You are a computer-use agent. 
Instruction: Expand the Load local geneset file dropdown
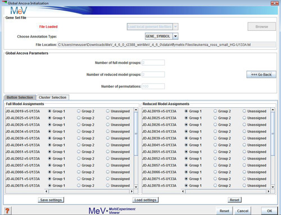175,27
